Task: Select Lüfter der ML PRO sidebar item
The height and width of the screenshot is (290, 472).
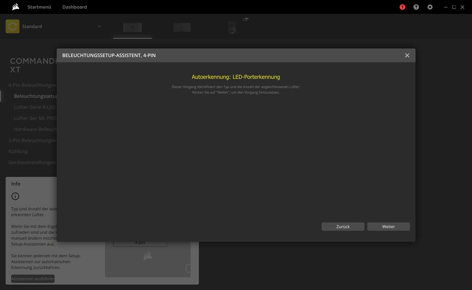Action: coord(35,118)
